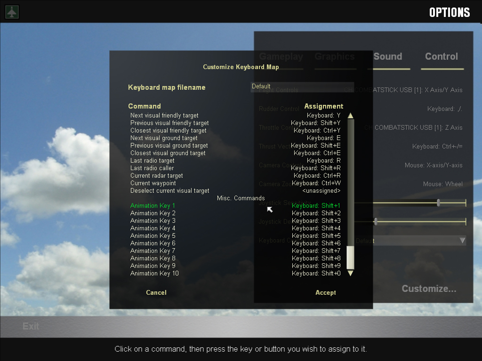Click the Keyboard: Y assignment
This screenshot has height=361, width=482.
(324, 116)
